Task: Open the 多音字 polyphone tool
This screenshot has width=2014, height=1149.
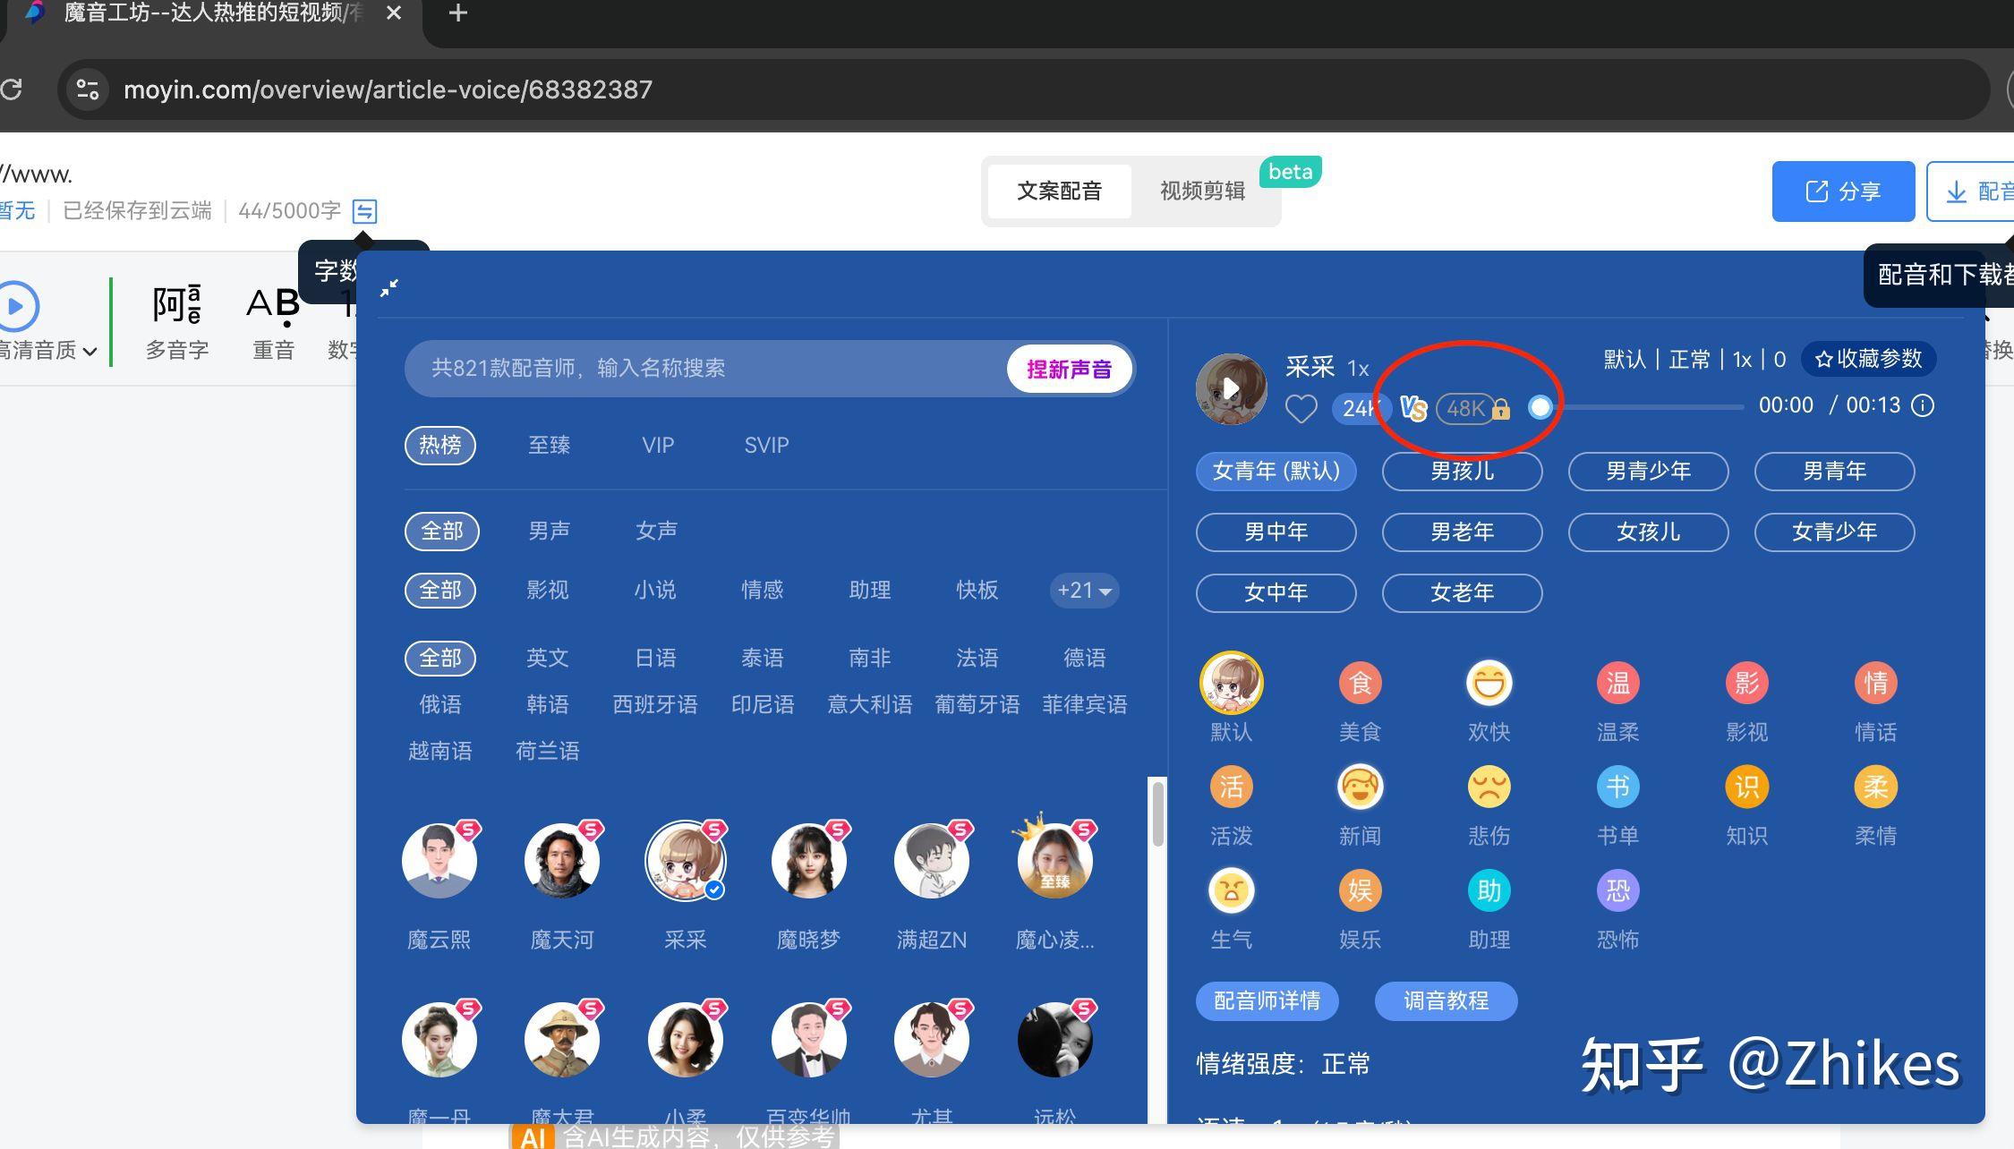Action: (177, 322)
